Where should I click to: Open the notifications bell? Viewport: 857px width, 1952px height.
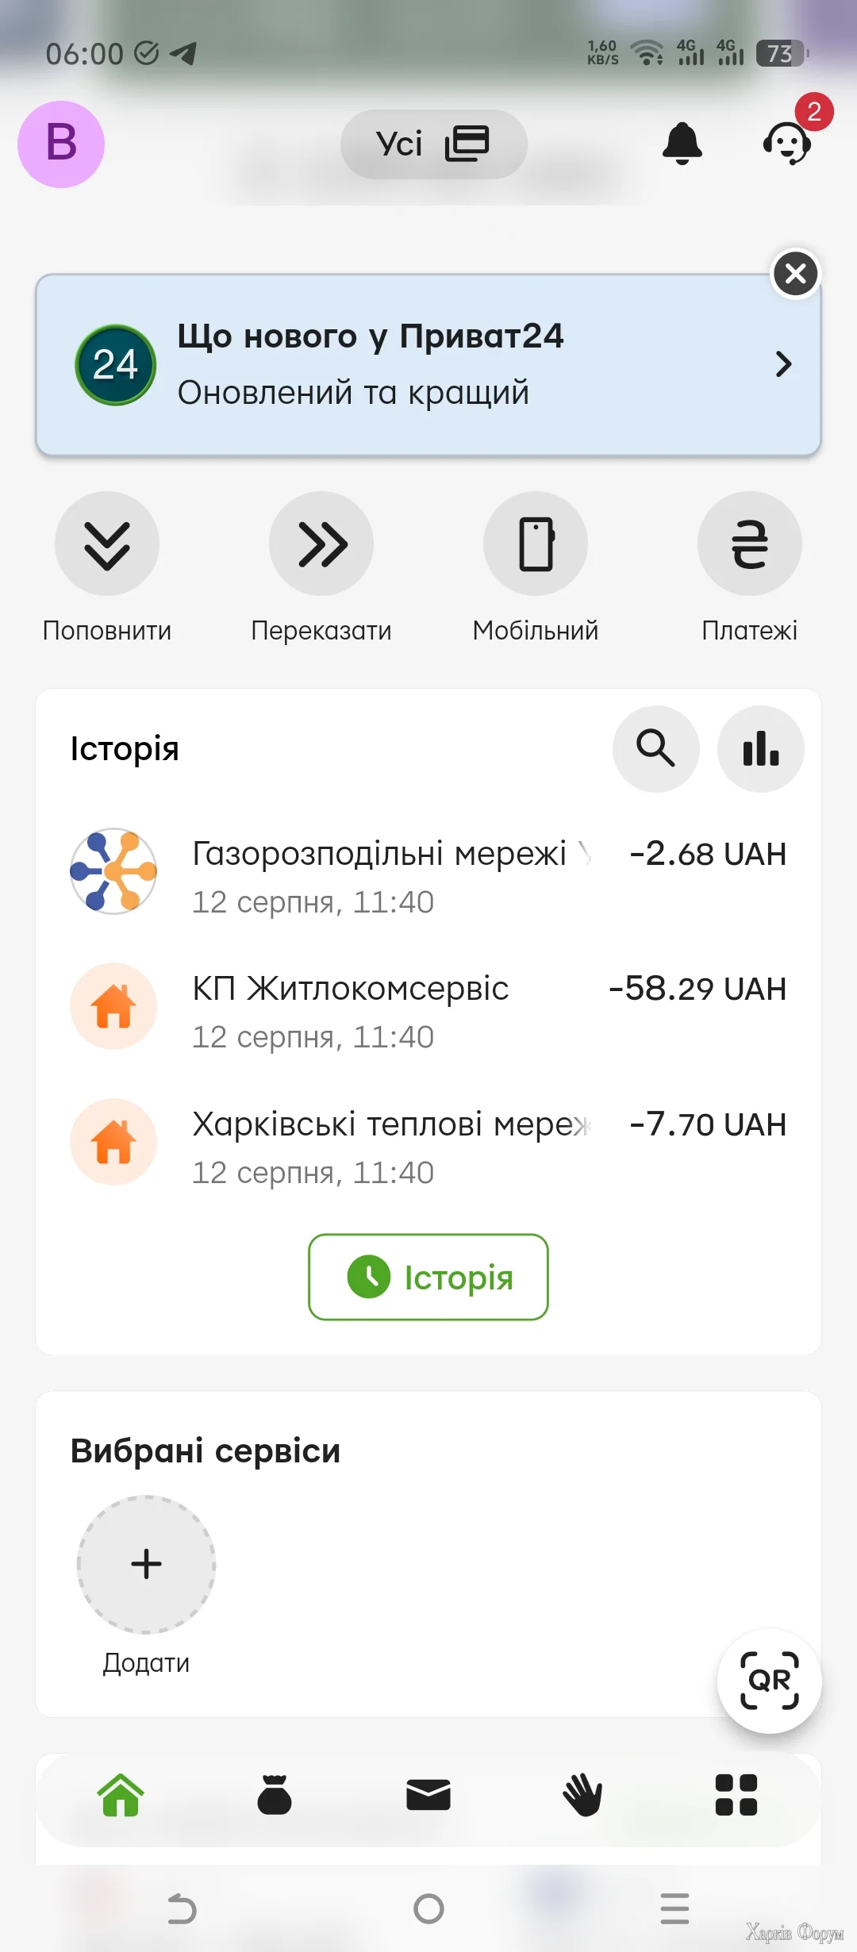point(682,144)
